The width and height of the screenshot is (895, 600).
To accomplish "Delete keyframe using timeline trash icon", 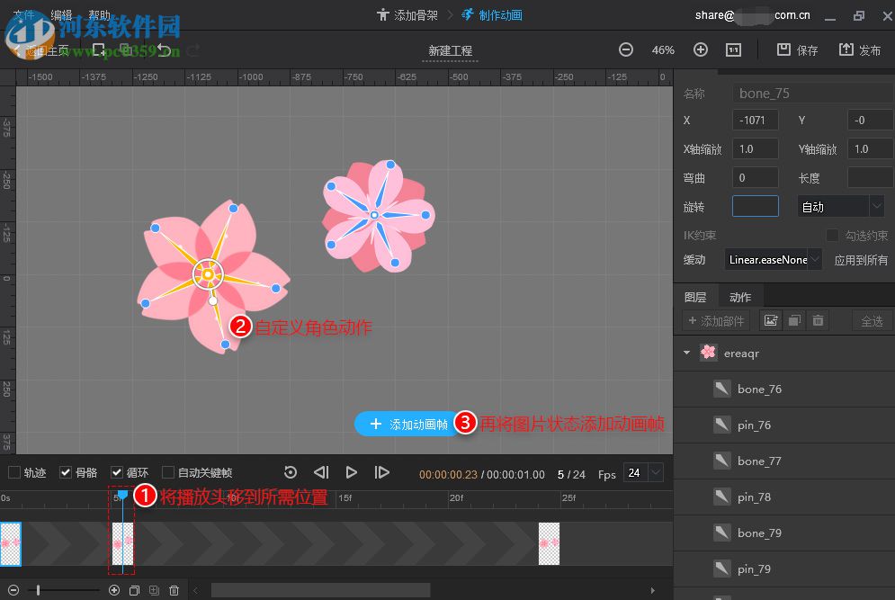I will click(174, 590).
